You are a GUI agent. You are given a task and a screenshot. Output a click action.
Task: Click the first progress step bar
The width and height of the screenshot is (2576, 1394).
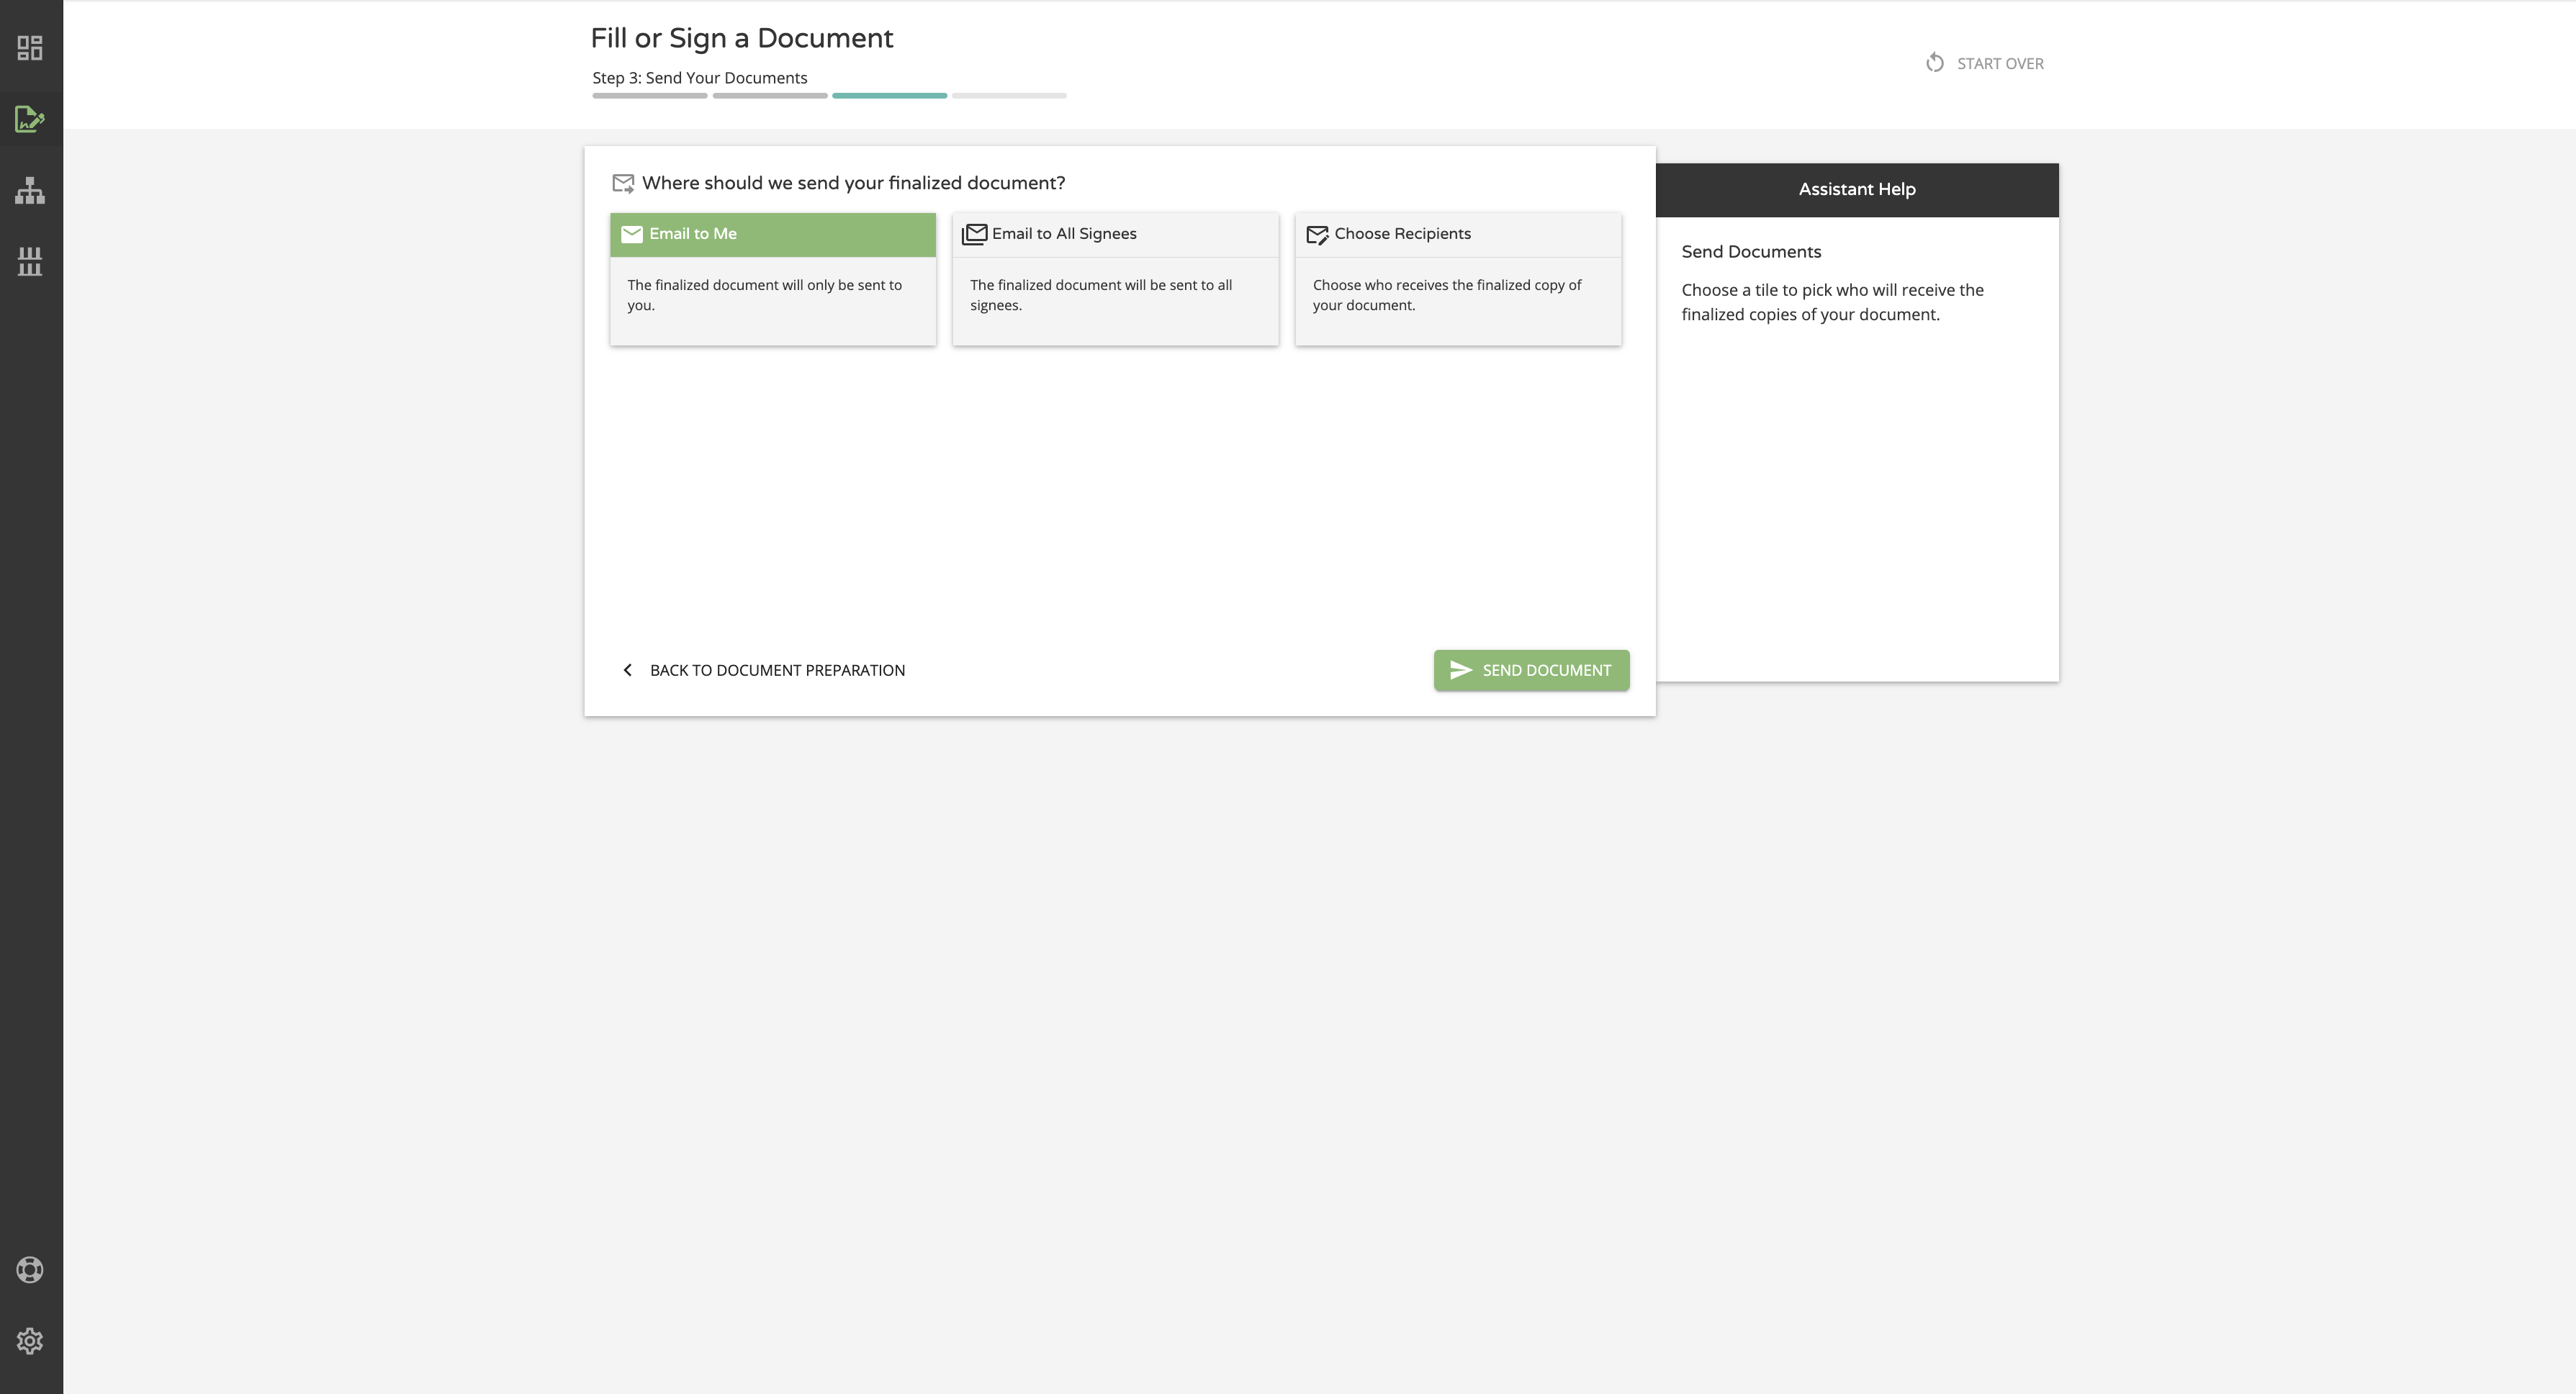[x=649, y=96]
